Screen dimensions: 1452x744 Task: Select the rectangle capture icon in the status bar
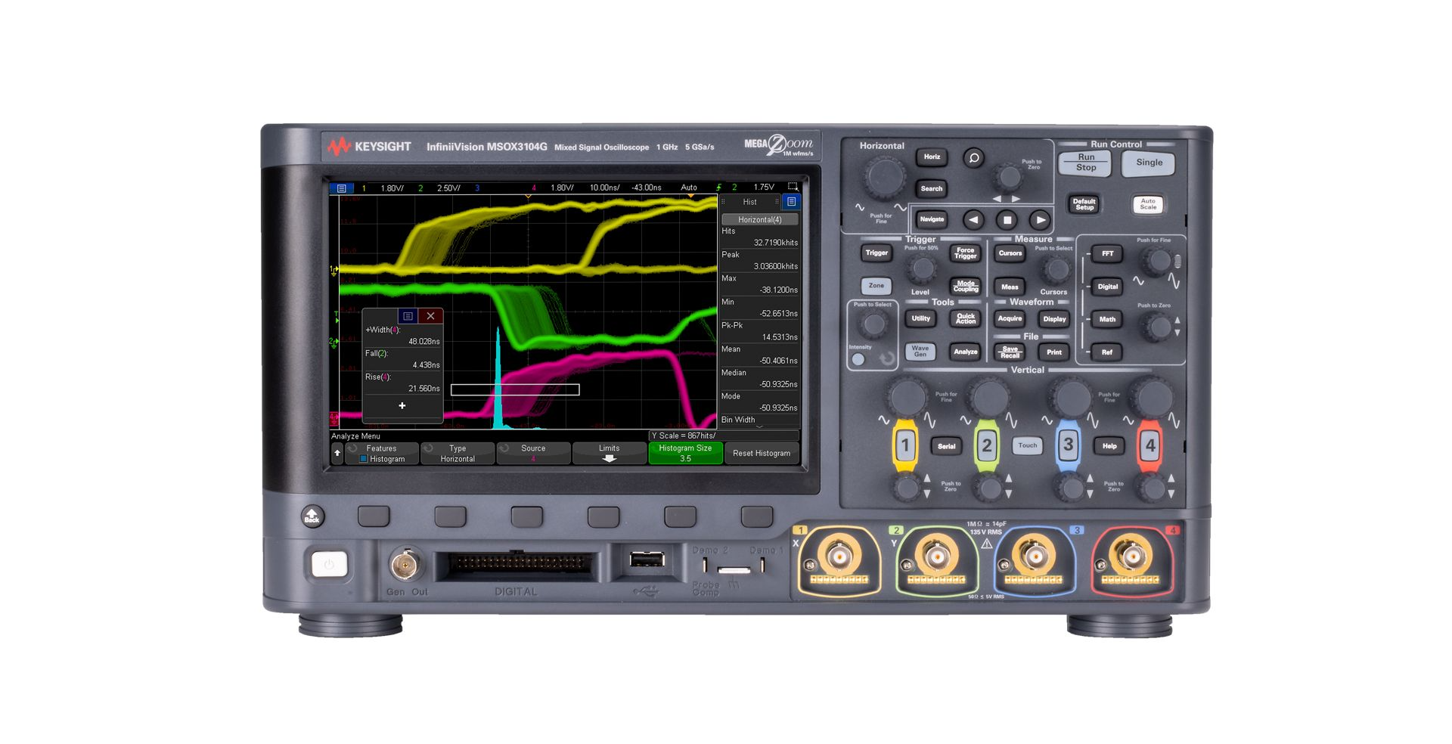791,184
